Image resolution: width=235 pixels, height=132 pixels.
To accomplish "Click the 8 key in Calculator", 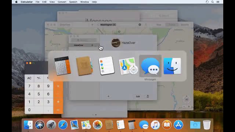I will [39, 86].
